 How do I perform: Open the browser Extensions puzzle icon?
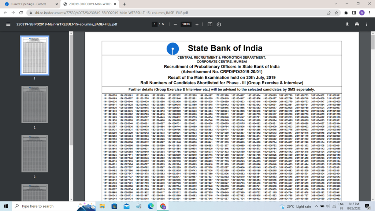click(x=346, y=12)
